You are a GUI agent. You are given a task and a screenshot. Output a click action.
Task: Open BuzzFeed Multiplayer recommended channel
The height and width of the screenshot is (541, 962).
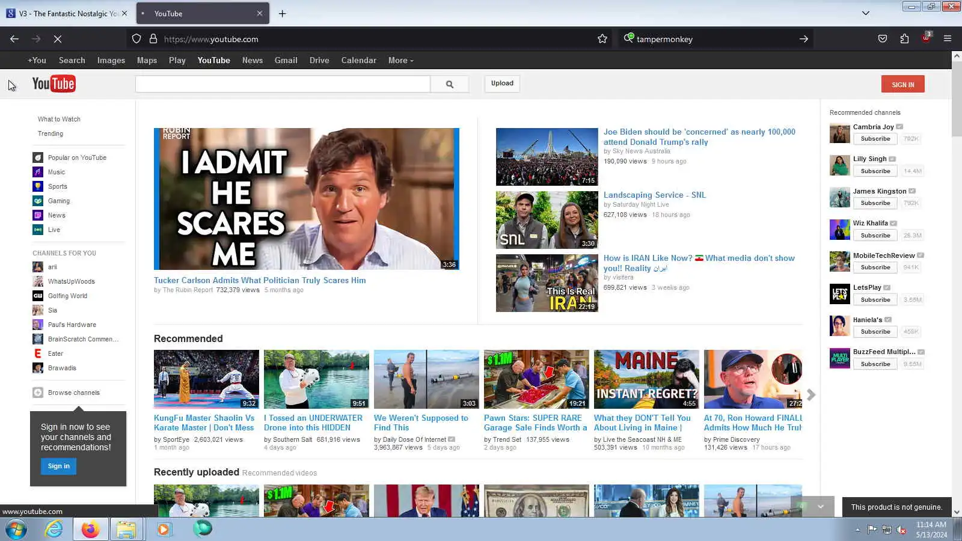(x=884, y=352)
